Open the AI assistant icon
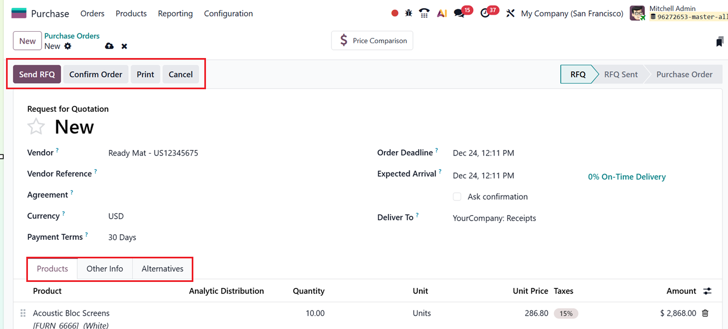 [x=442, y=13]
